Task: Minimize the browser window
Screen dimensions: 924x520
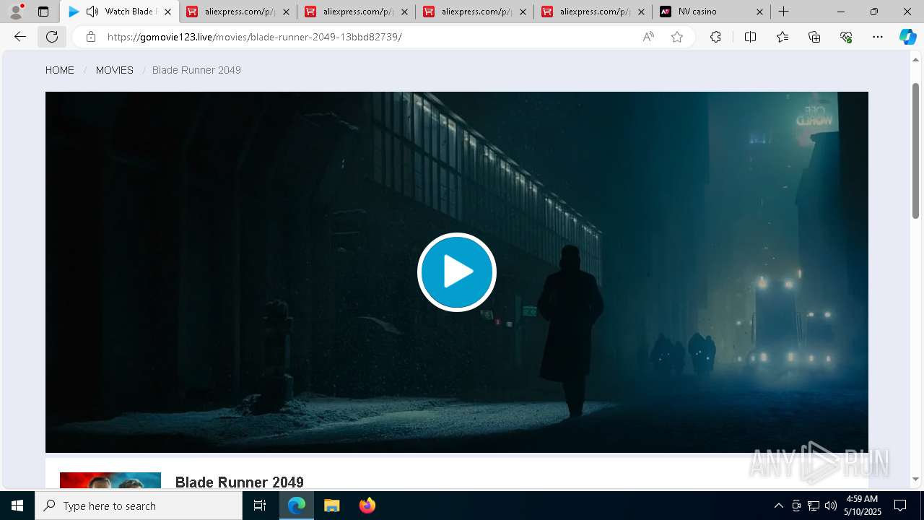Action: coord(840,12)
